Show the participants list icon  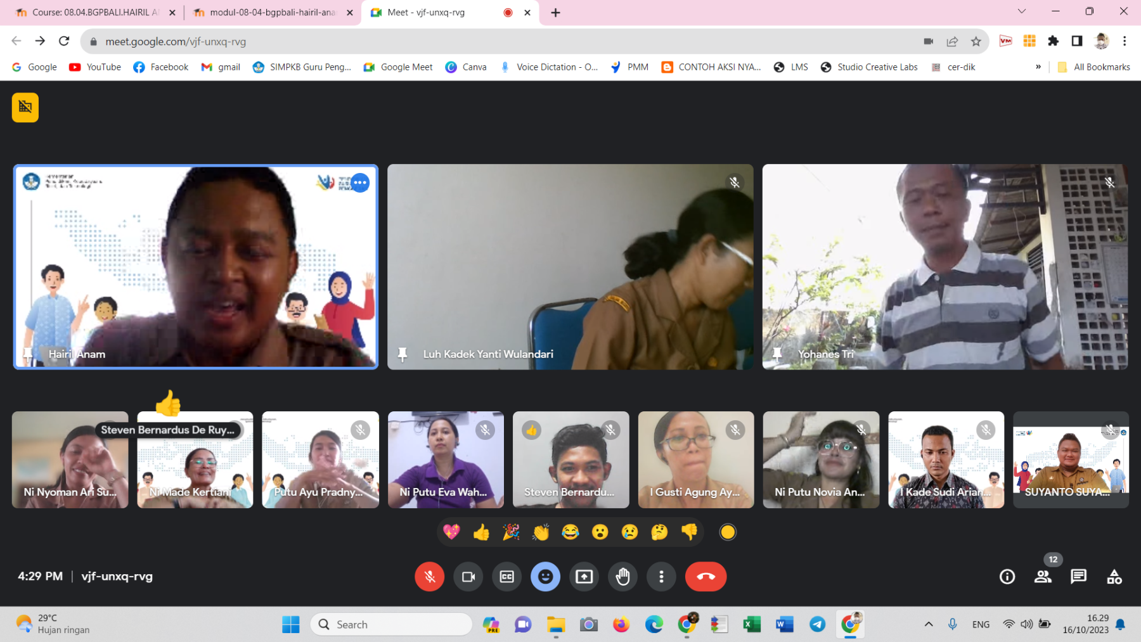pyautogui.click(x=1043, y=577)
